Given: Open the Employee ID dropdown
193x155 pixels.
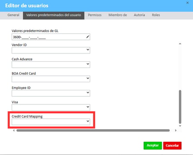Looking at the screenshot, I should pyautogui.click(x=51, y=93).
